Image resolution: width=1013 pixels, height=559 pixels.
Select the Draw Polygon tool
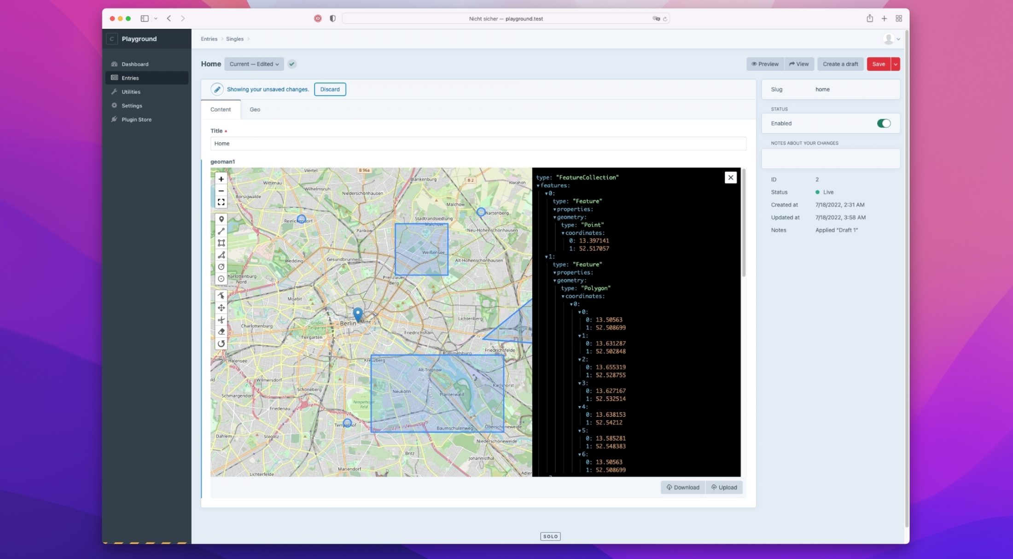point(221,255)
